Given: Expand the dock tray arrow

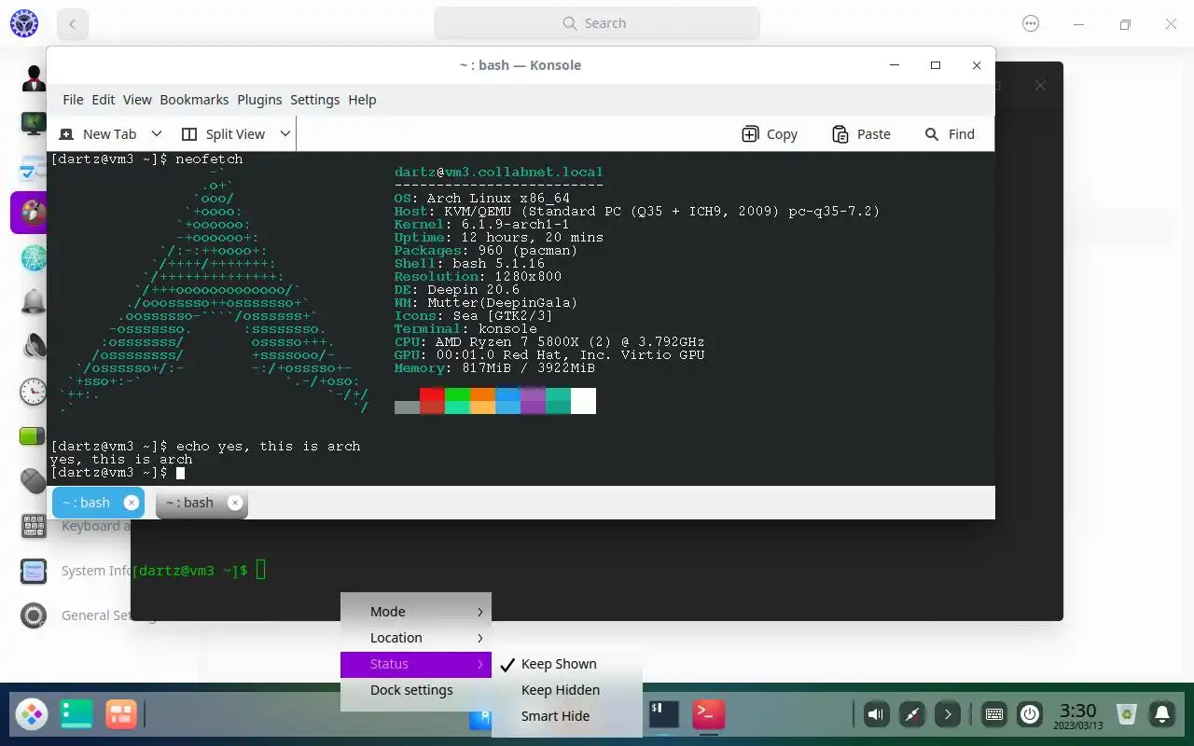Looking at the screenshot, I should click(947, 714).
